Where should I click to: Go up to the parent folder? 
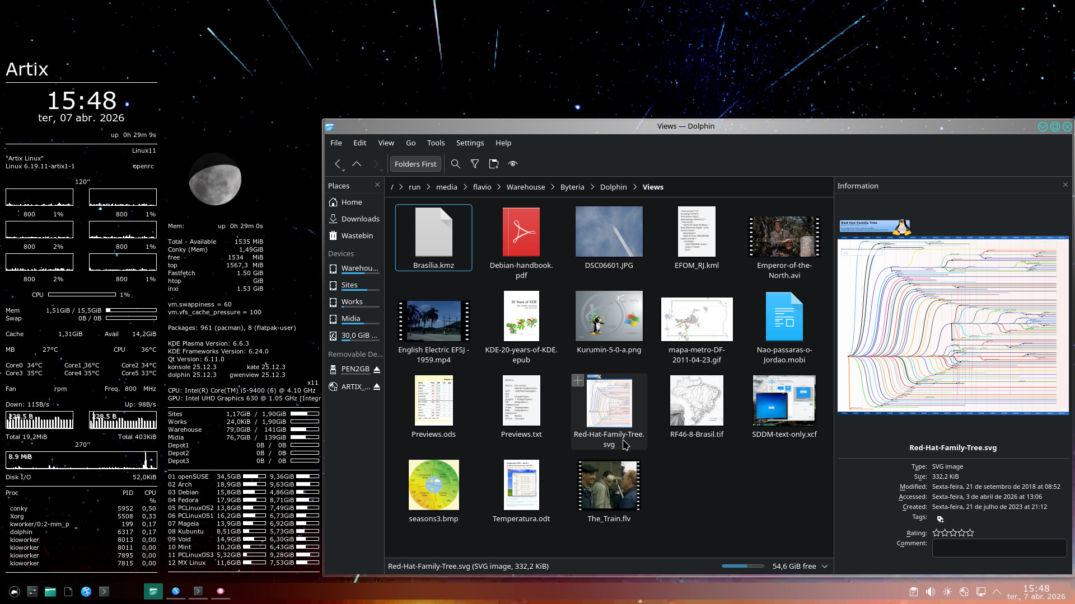pos(357,164)
